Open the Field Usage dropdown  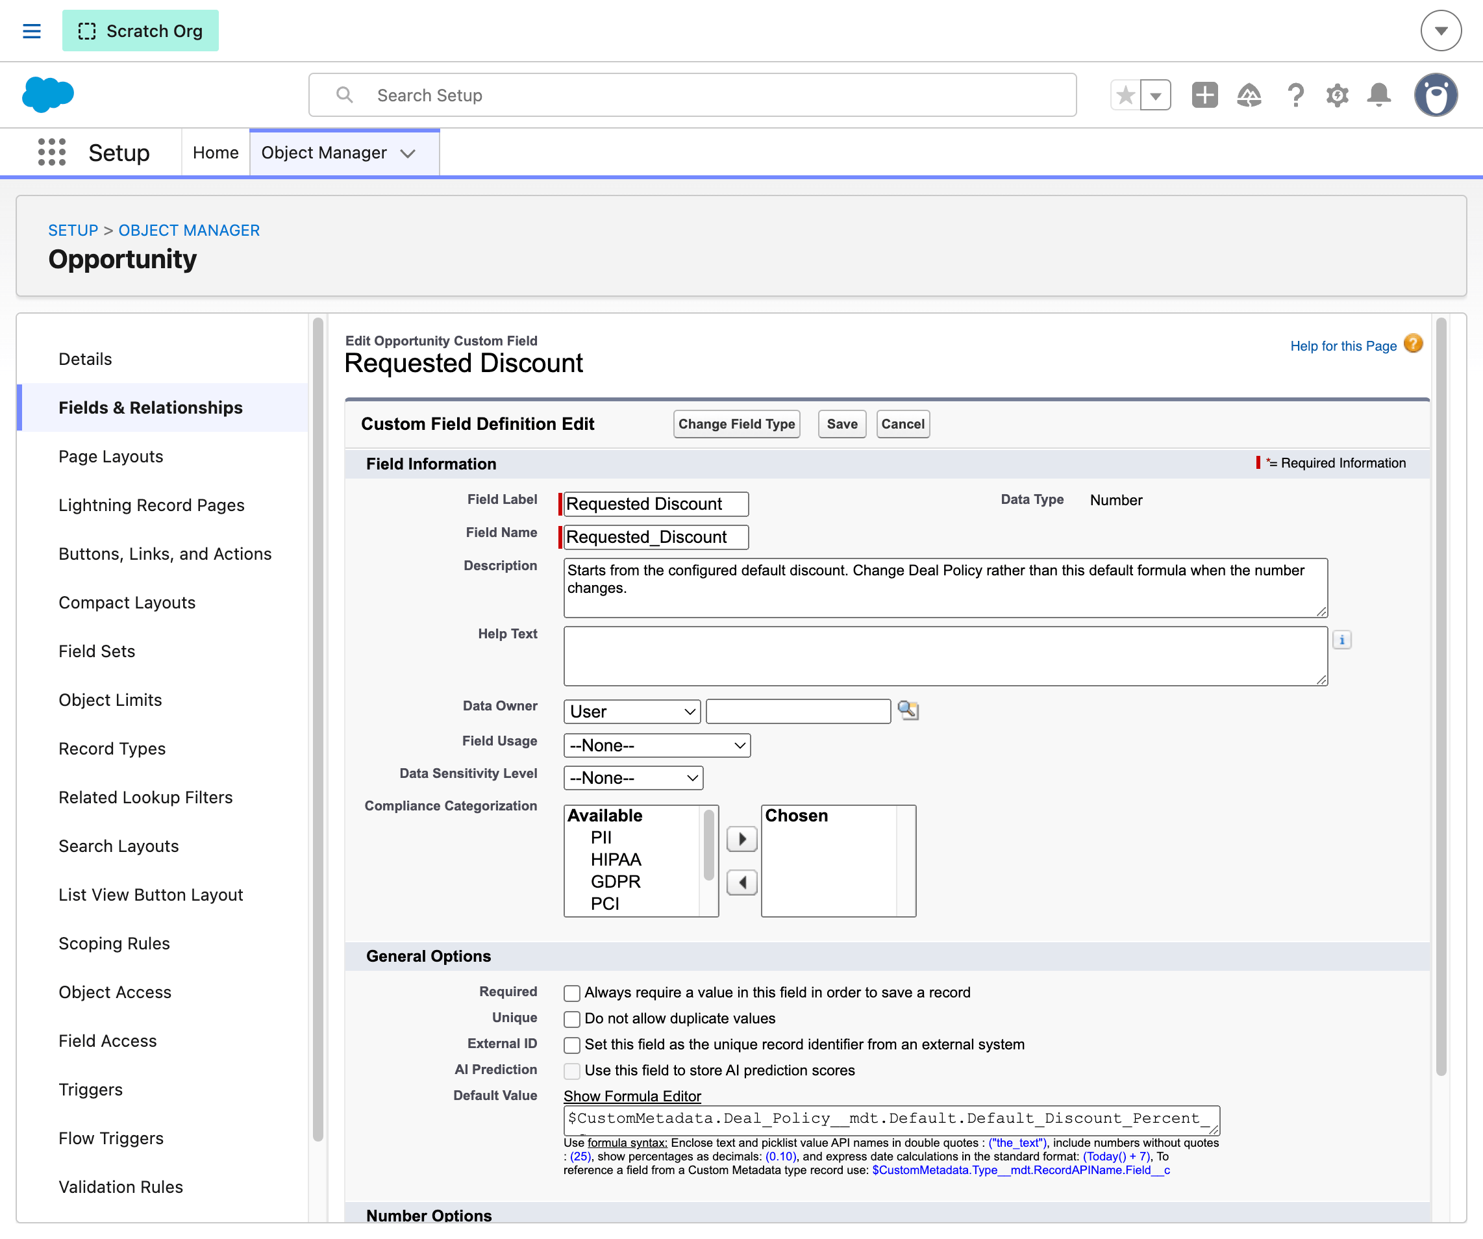[656, 745]
